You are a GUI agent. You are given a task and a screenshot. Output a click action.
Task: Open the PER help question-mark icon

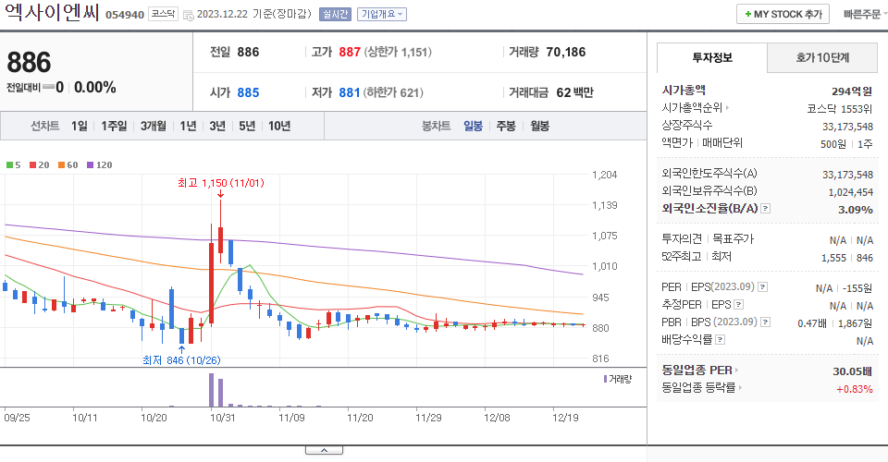[763, 287]
